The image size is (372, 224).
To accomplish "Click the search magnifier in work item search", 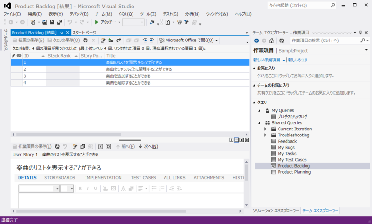I will [x=363, y=41].
